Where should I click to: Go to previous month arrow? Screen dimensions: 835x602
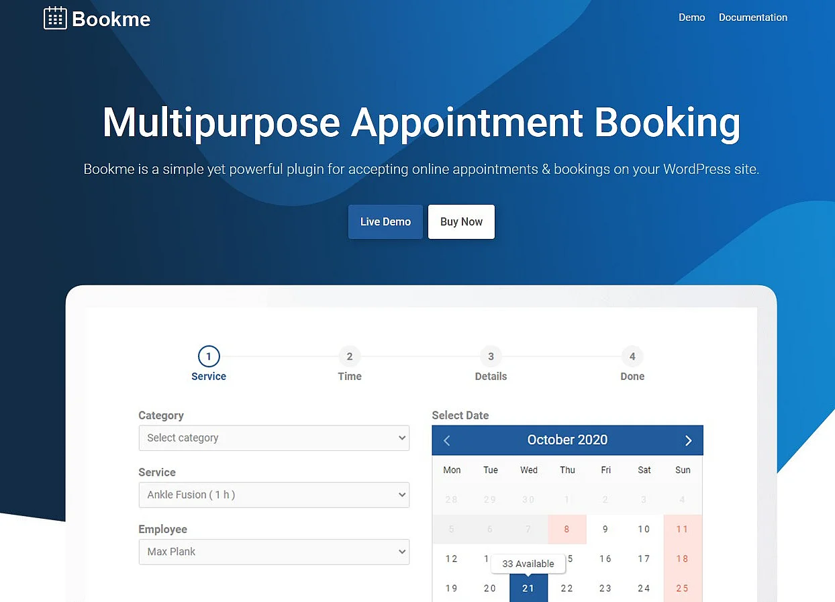coord(447,440)
